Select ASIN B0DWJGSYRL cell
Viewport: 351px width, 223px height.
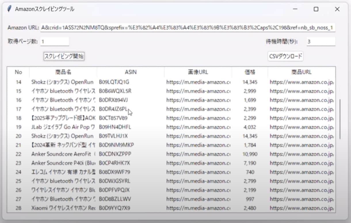pos(114,181)
